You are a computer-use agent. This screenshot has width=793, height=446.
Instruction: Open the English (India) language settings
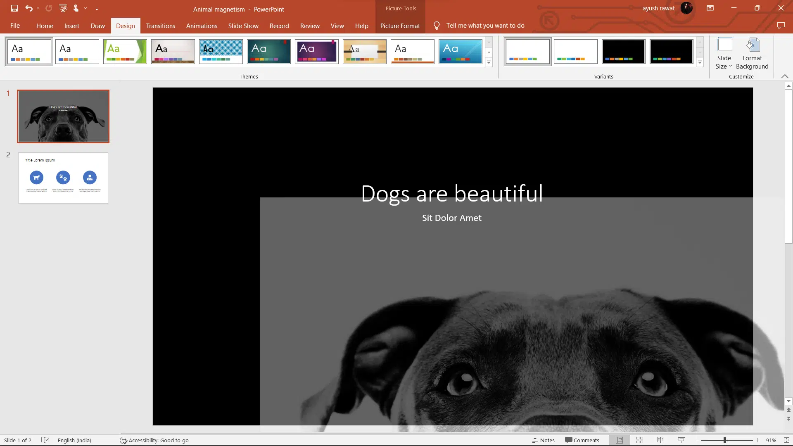coord(74,440)
